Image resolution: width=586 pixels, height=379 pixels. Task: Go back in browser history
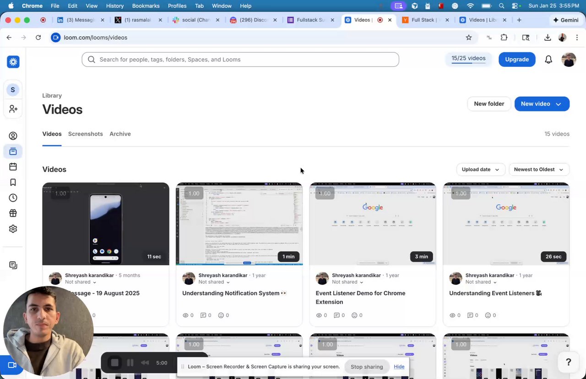[9, 38]
